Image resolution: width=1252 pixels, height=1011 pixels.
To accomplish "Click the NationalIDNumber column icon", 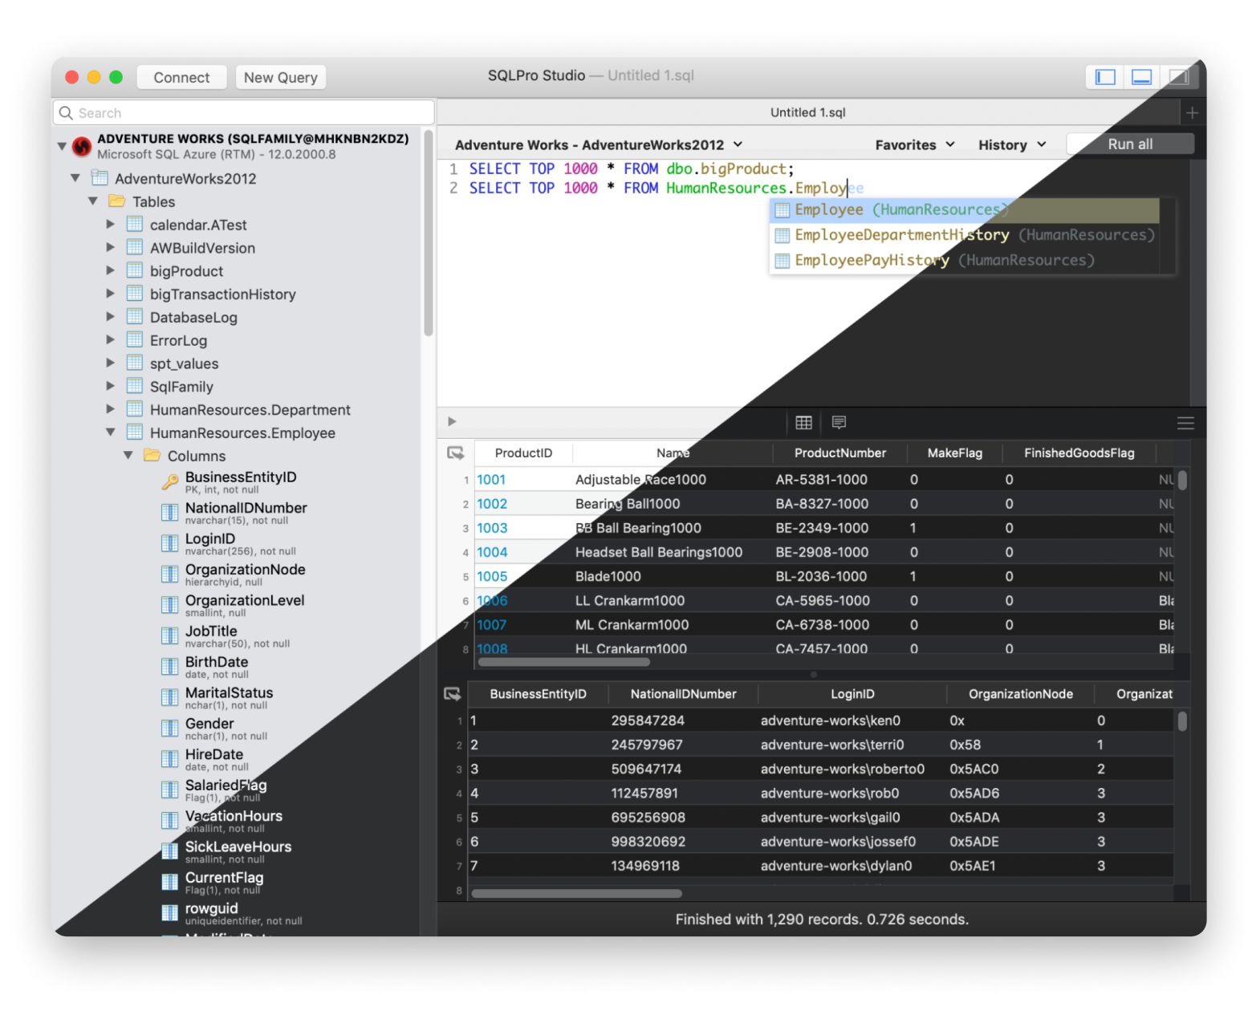I will pos(170,513).
